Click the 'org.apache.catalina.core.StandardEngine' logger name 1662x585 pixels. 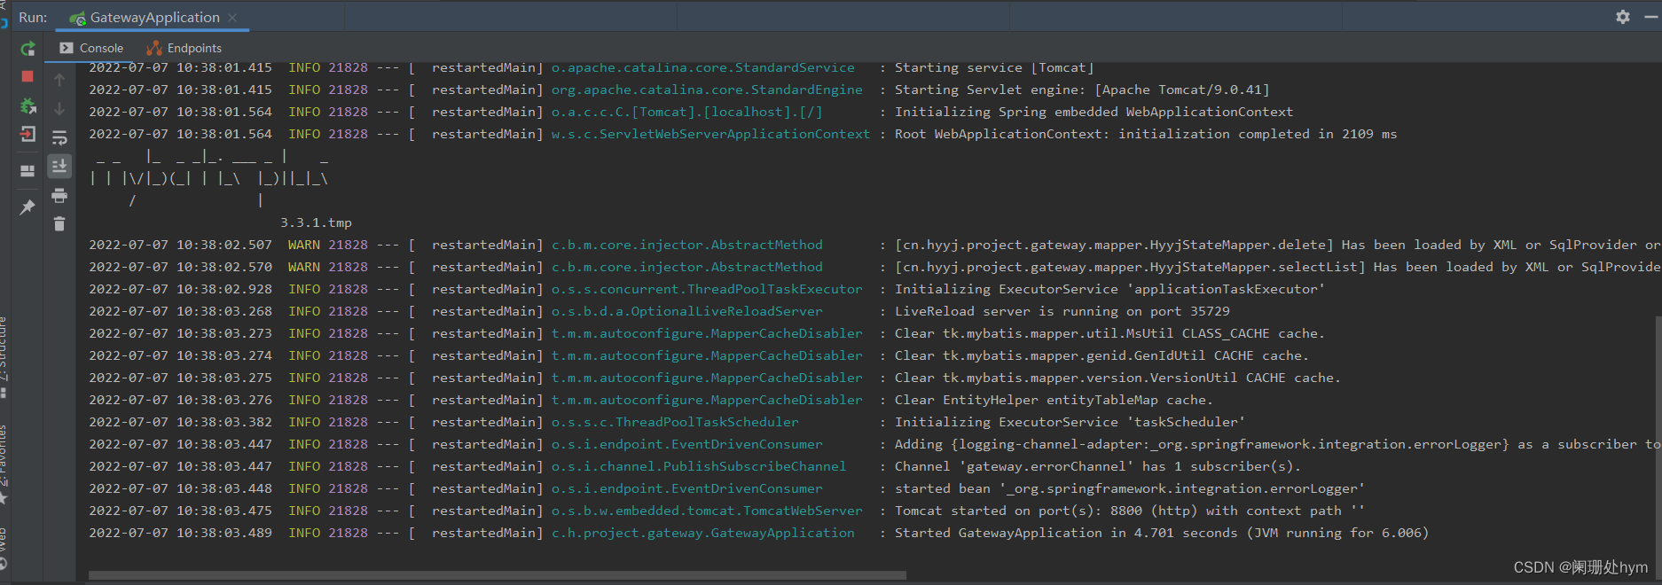point(707,90)
